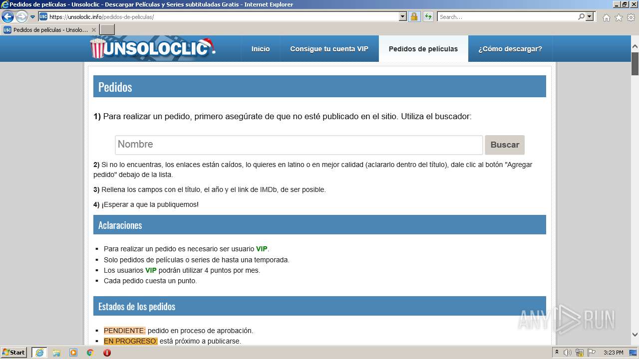The width and height of the screenshot is (639, 359).
Task: Click the vertical scrollbar thumb
Action: tap(635, 63)
